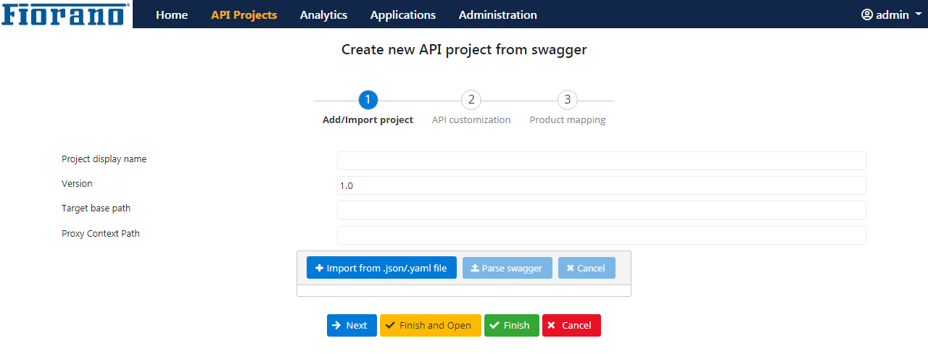Open the API Projects menu
This screenshot has height=354, width=928.
coord(244,14)
